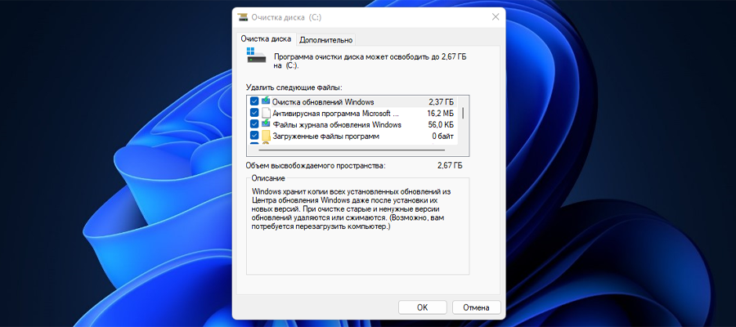The height and width of the screenshot is (327, 736).
Task: Toggle Файлы журнала обновления Windows checkbox
Action: click(254, 125)
